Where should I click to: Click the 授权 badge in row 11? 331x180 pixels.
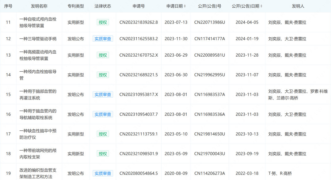tap(103, 22)
